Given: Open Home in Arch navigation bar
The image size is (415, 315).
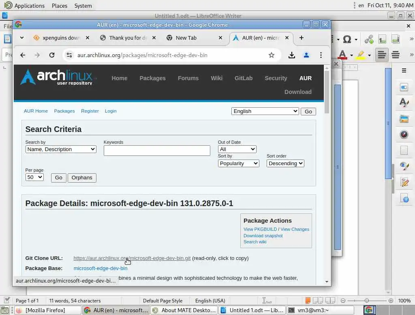Looking at the screenshot, I should tap(120, 78).
